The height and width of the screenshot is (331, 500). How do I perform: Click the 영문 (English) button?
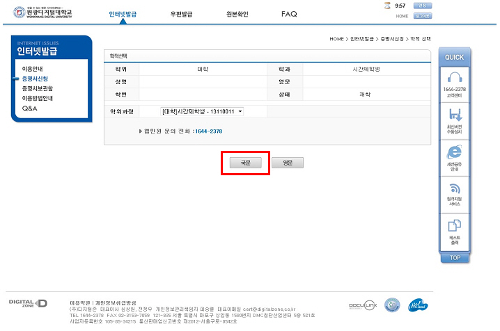(288, 163)
